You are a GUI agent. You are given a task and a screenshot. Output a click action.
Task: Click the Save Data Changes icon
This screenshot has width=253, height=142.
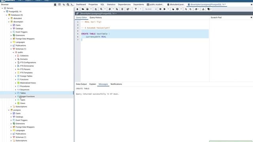coord(96,9)
